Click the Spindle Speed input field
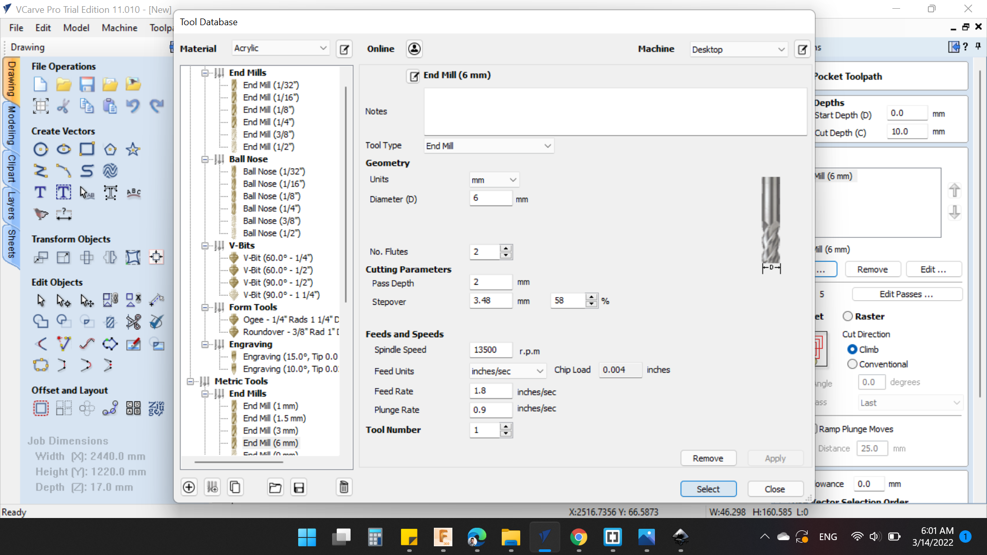The height and width of the screenshot is (555, 987). [491, 350]
